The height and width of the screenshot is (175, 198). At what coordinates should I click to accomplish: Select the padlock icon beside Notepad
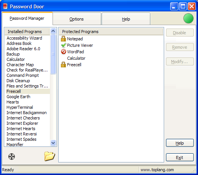tap(63, 39)
